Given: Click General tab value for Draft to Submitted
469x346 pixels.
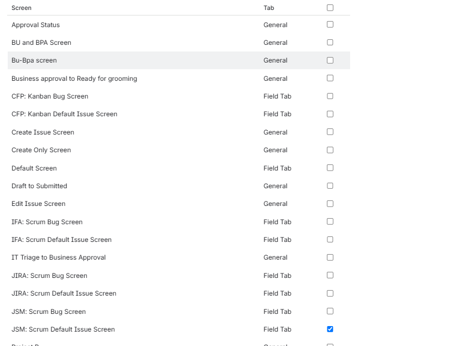Looking at the screenshot, I should pyautogui.click(x=275, y=186).
